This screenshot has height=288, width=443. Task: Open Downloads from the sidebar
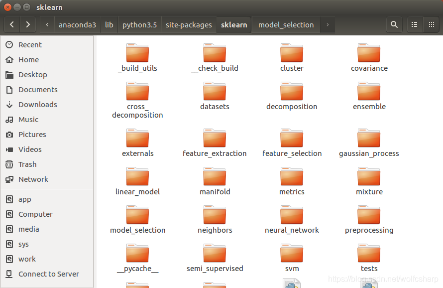tap(47, 105)
